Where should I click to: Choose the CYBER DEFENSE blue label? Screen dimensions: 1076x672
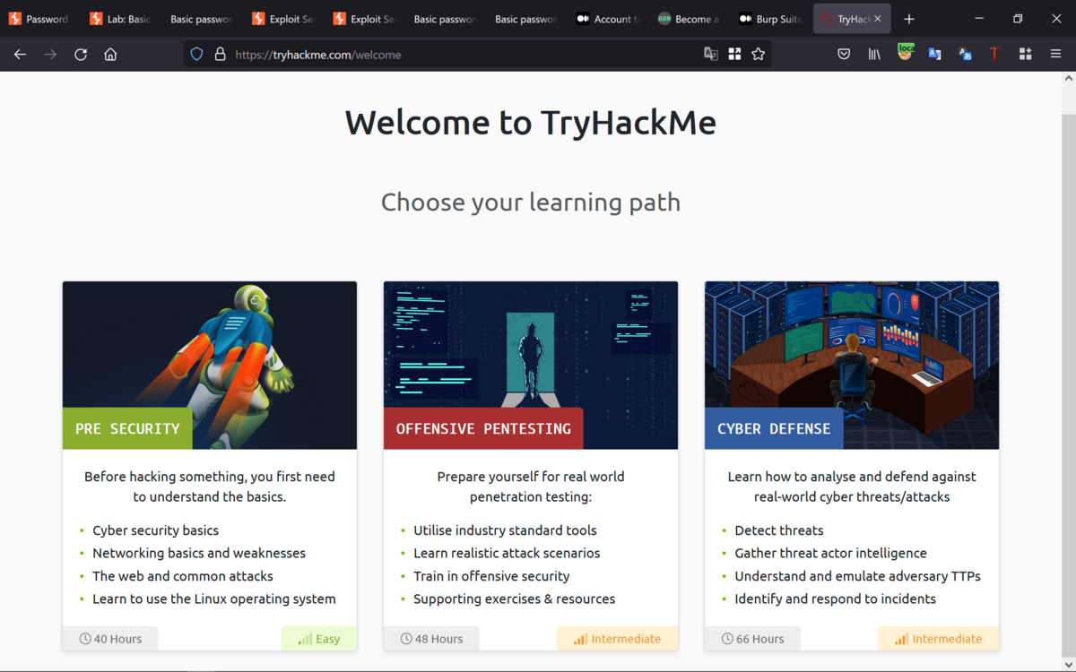click(x=774, y=428)
